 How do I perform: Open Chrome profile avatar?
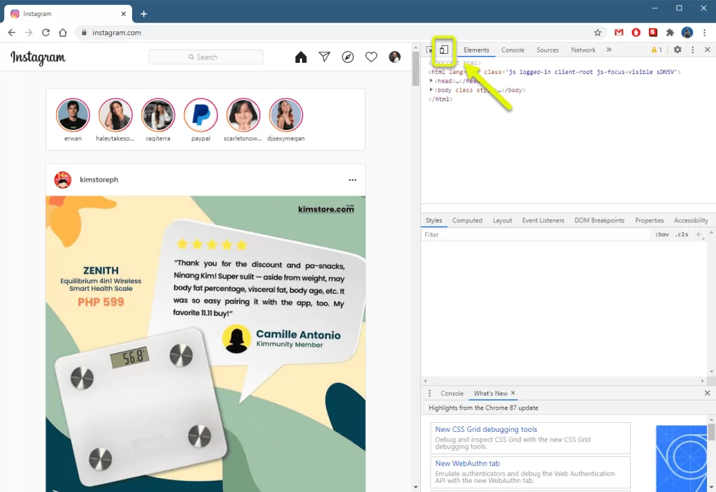coord(687,32)
